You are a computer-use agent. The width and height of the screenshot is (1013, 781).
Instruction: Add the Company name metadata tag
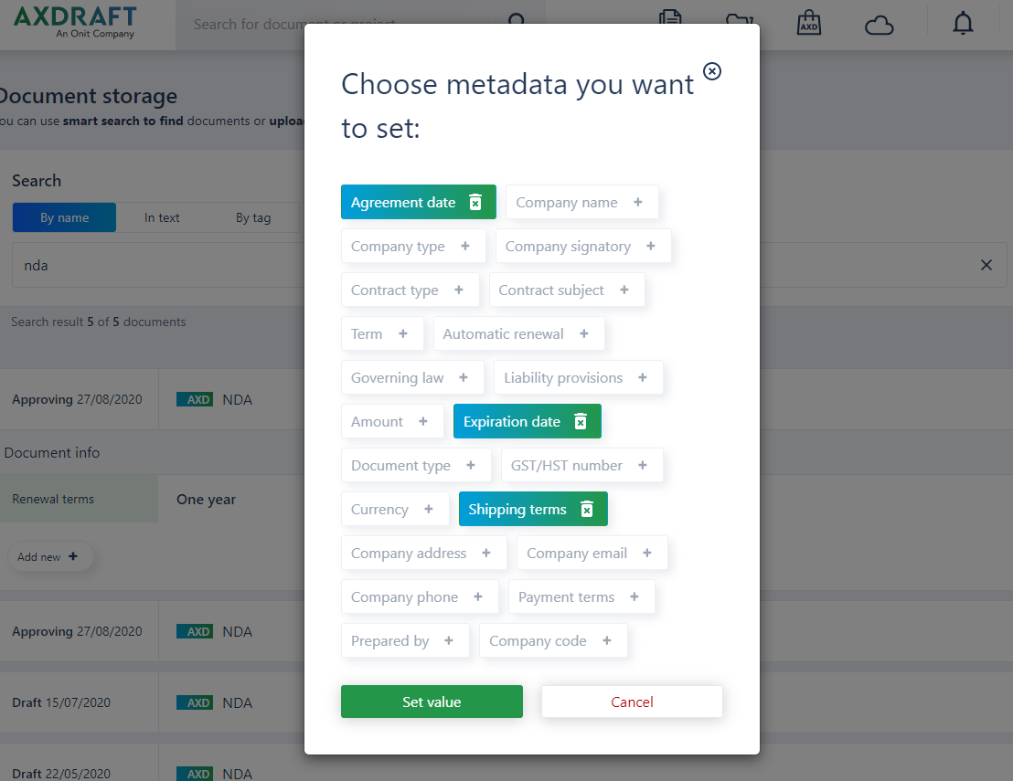(x=582, y=202)
